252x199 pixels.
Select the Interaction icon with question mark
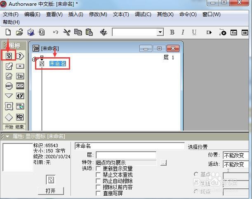(x=20, y=56)
